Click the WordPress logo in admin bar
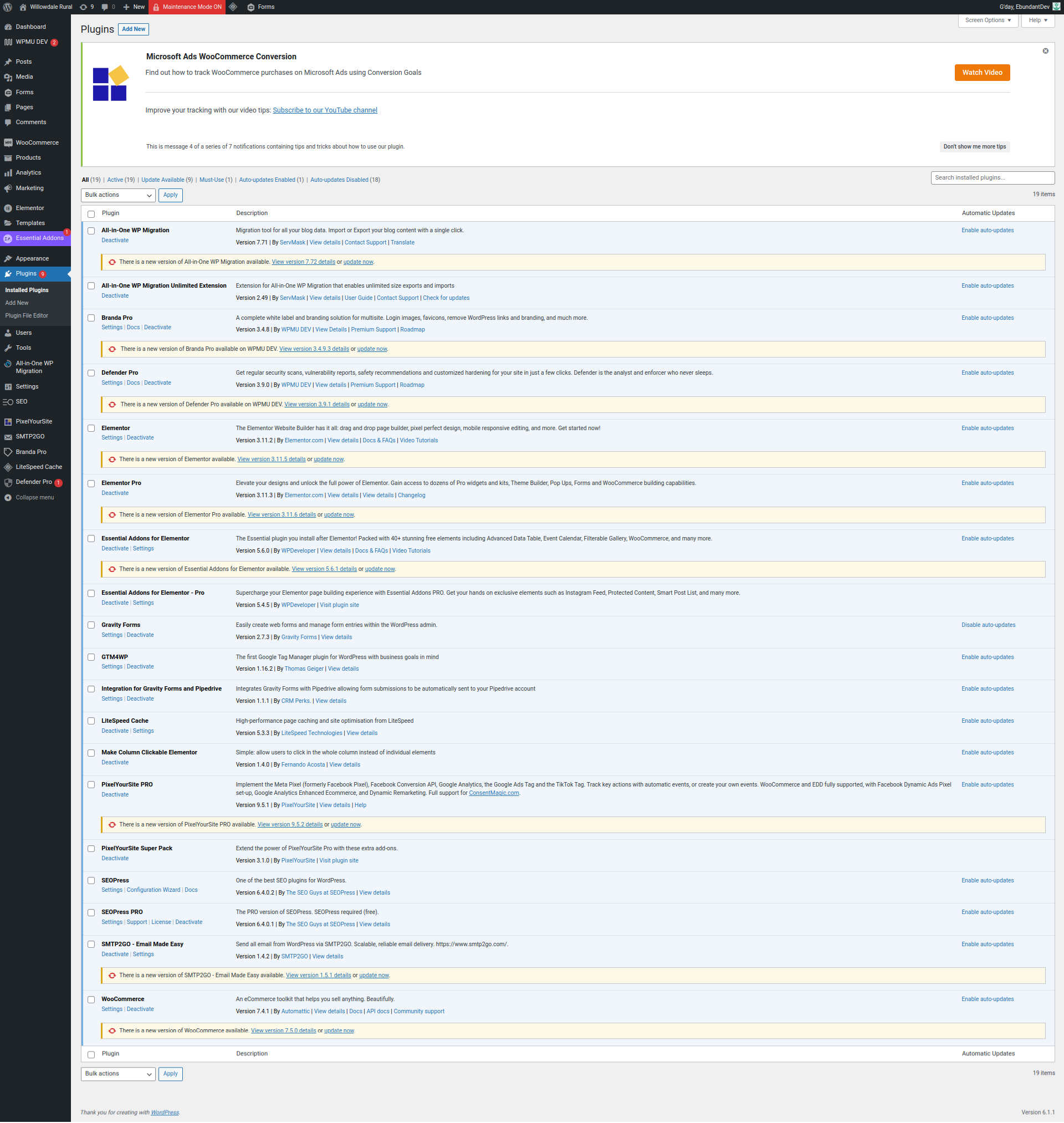The image size is (1064, 1123). (x=7, y=7)
